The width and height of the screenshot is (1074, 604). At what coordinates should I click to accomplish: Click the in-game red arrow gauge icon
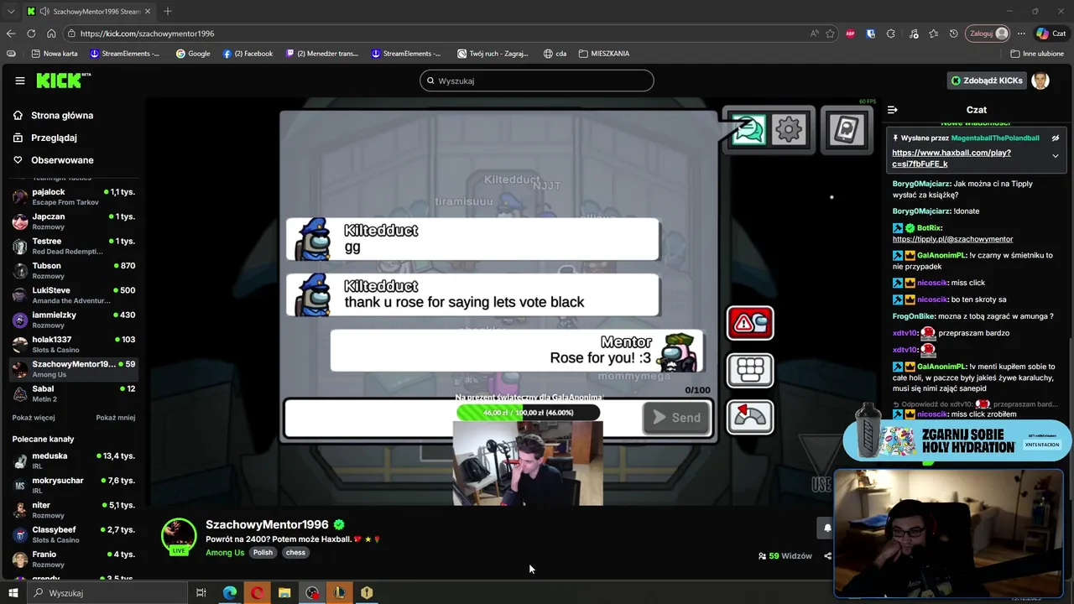click(750, 416)
